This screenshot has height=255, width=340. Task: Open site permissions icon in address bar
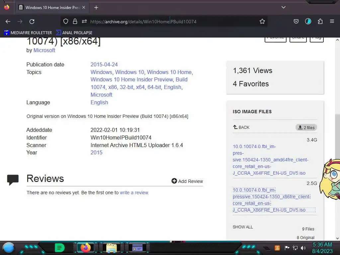click(x=84, y=21)
